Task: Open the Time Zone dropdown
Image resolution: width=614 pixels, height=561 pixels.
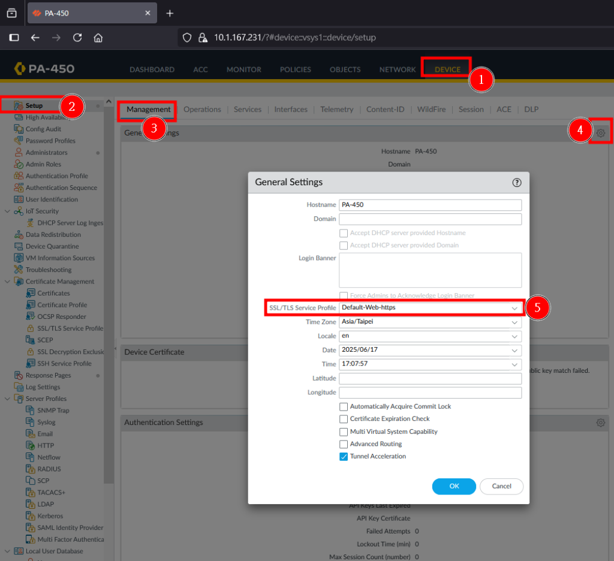Action: pos(514,322)
